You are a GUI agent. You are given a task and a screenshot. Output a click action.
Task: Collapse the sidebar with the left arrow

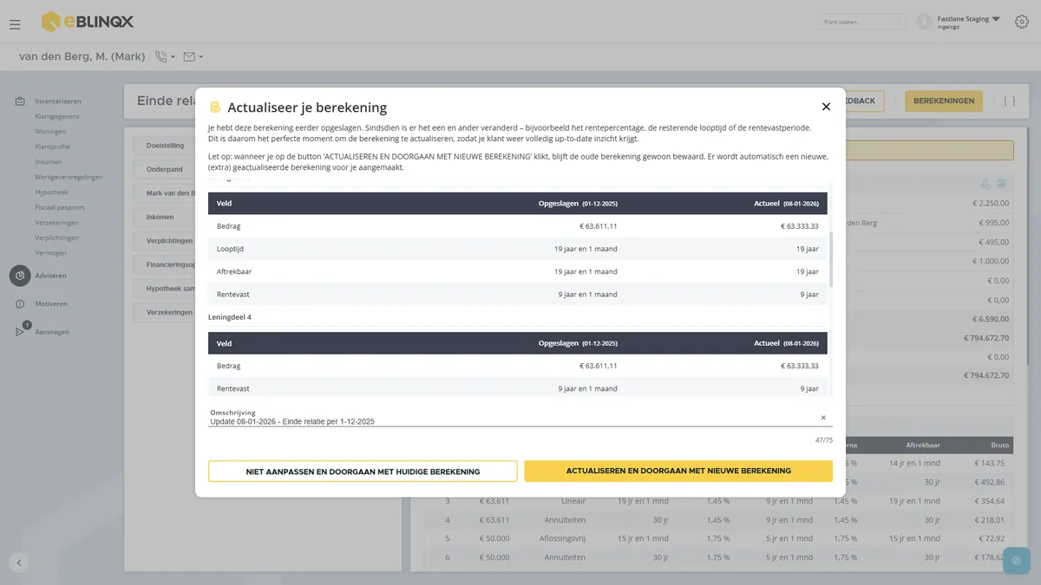tap(19, 562)
